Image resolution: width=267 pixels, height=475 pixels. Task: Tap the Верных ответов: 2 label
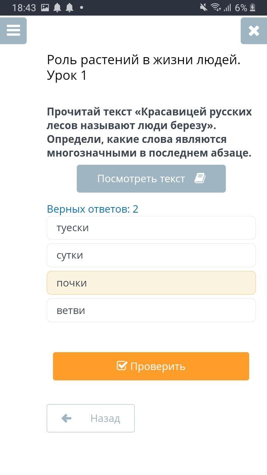tap(92, 209)
